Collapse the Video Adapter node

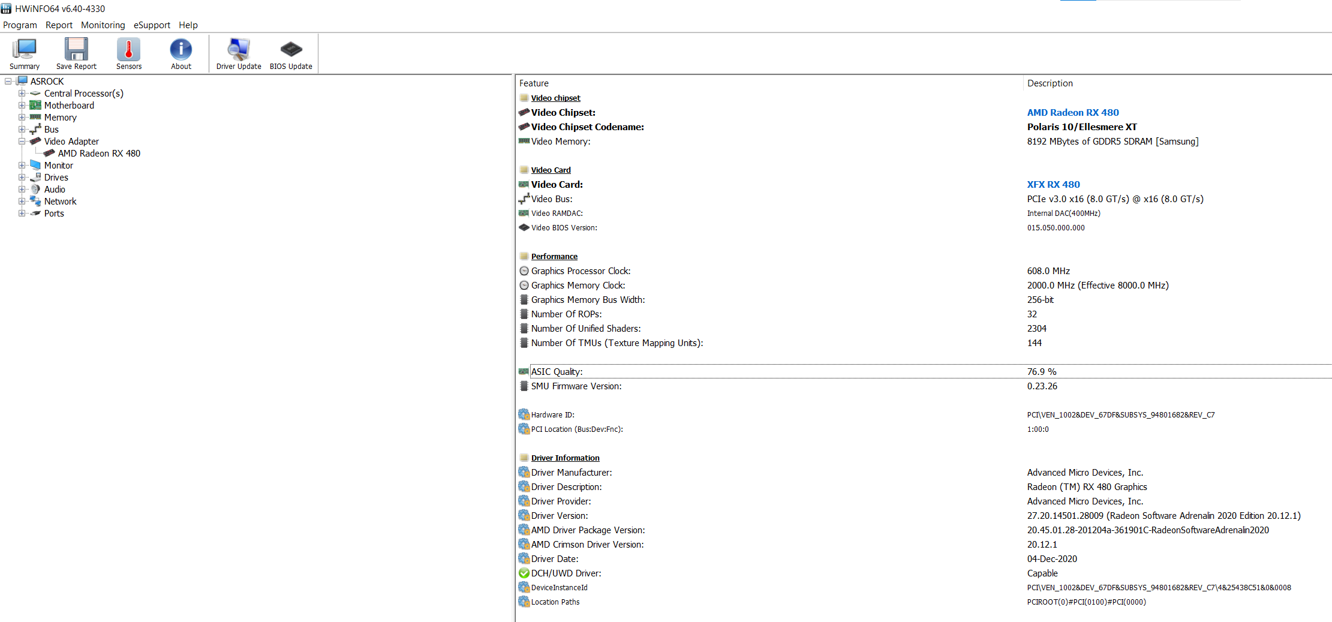(x=22, y=142)
